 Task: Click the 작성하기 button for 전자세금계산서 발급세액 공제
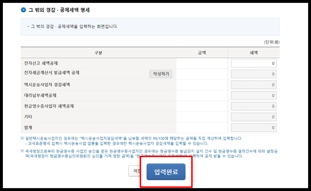161,74
